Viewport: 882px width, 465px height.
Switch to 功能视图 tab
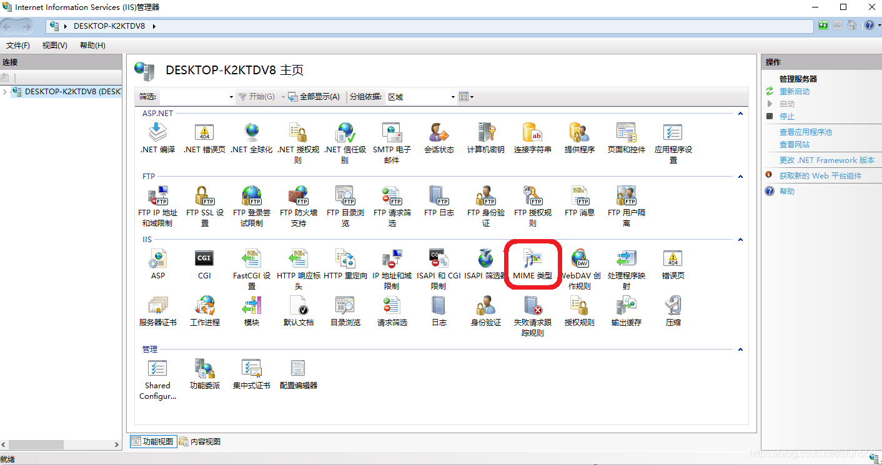tap(153, 442)
